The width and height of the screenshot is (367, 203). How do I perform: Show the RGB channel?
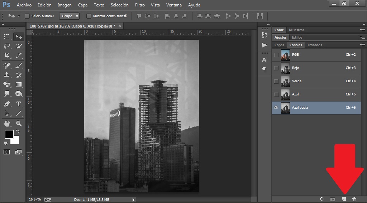[x=276, y=55]
